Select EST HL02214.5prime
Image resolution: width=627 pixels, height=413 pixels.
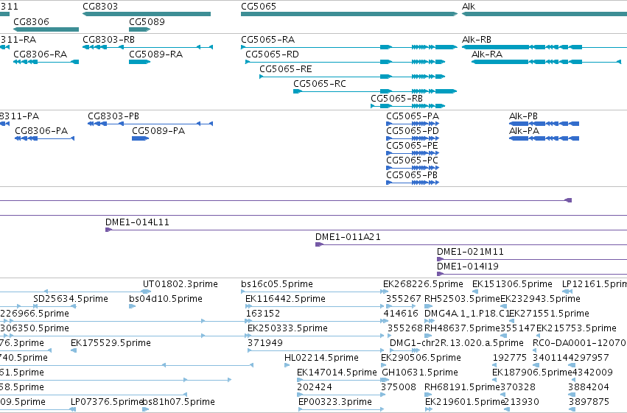(x=321, y=358)
